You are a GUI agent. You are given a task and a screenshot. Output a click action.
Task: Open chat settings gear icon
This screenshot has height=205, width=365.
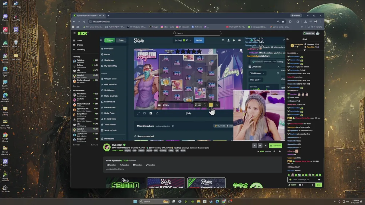[313, 185]
